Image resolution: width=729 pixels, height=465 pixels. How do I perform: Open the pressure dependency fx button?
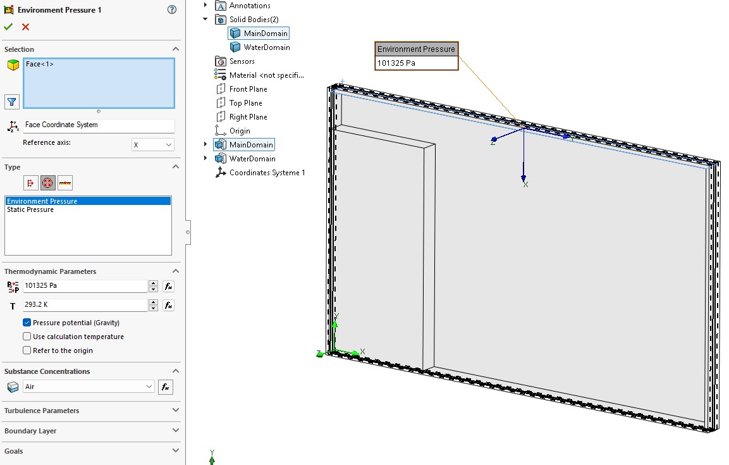coord(168,286)
